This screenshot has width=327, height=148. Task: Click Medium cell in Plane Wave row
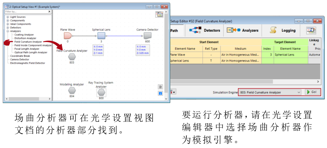241,55
